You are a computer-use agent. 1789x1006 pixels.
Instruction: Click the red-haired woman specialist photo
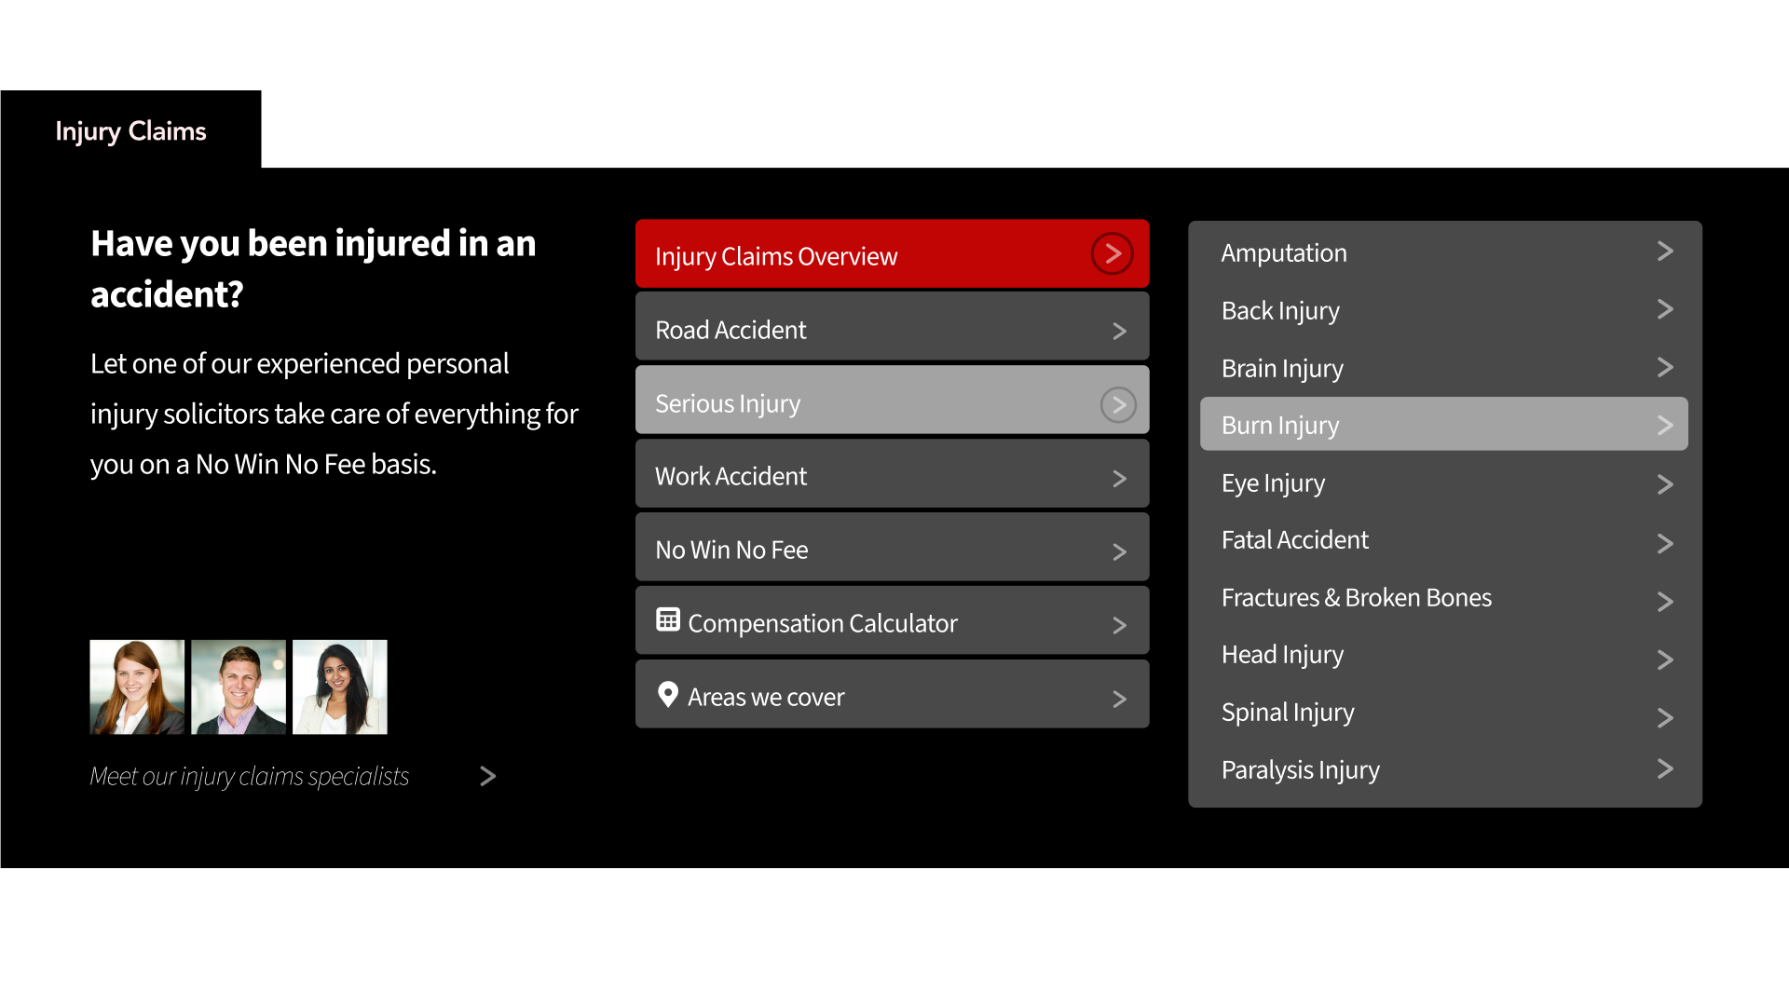(137, 687)
